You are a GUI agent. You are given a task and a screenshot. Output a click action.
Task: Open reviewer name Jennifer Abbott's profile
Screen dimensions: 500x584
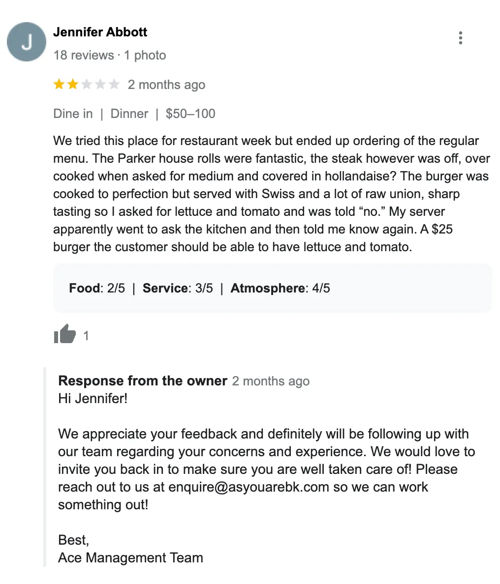pos(100,32)
